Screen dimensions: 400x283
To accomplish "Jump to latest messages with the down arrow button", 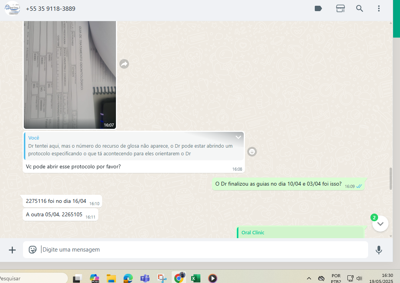I will pos(380,224).
